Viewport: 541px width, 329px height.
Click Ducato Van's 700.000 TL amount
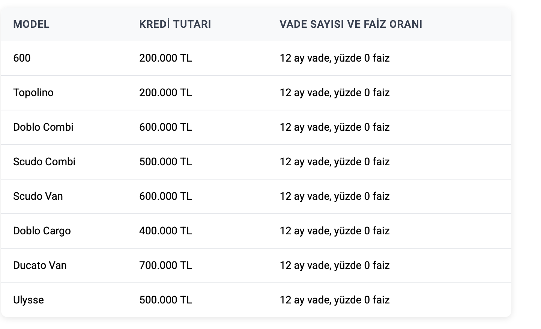coord(165,266)
